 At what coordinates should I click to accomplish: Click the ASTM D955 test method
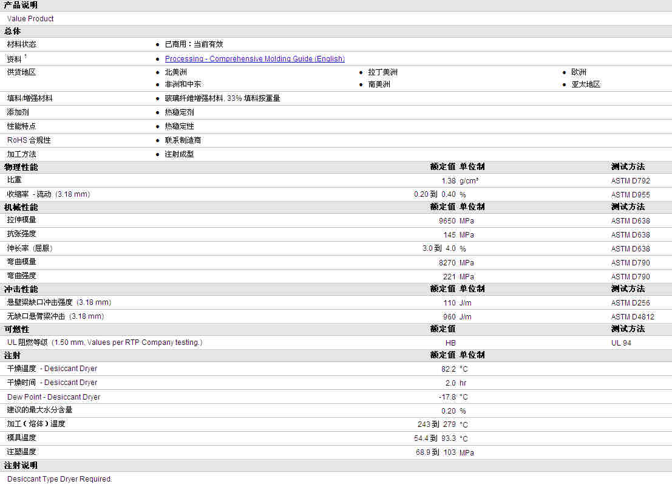point(631,194)
